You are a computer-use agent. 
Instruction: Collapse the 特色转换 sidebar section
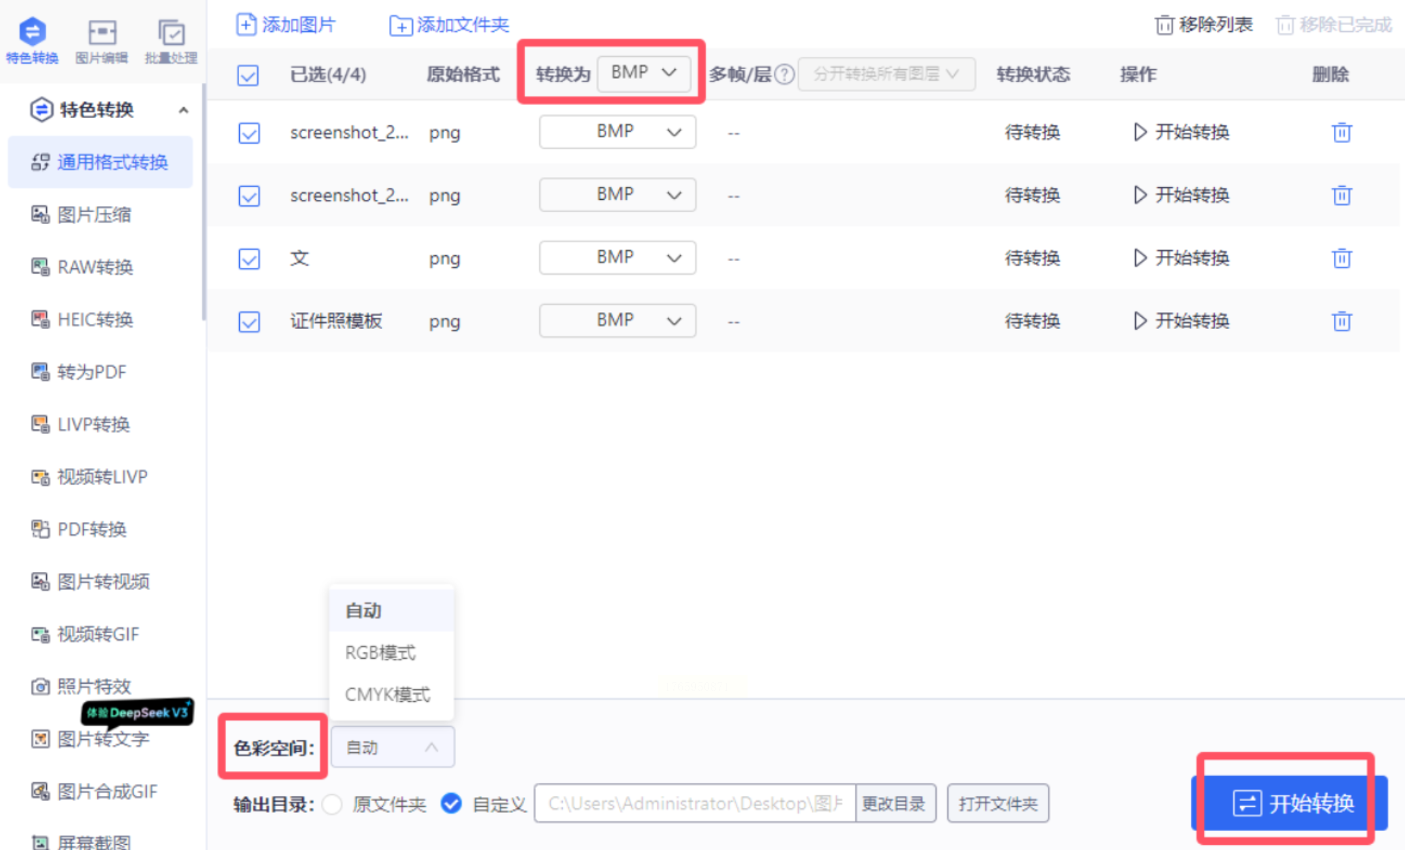click(184, 110)
